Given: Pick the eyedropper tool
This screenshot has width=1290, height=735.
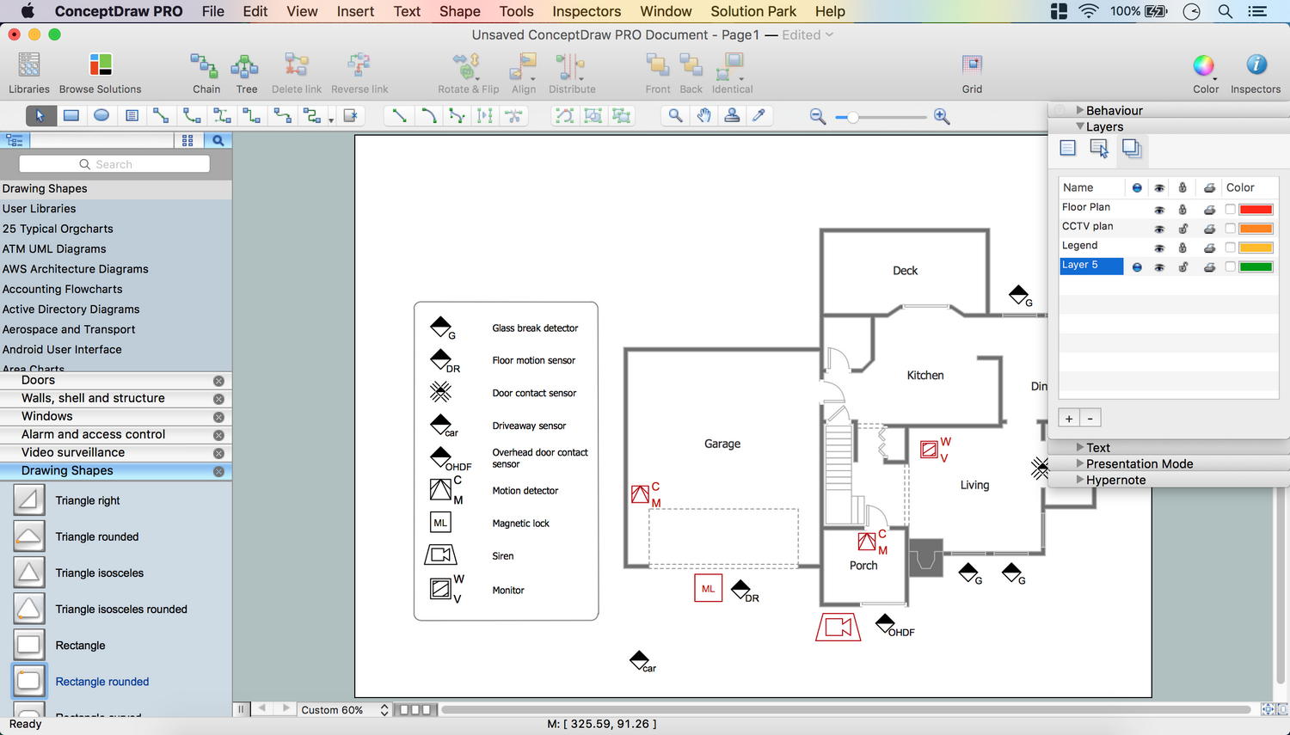Looking at the screenshot, I should pos(759,116).
